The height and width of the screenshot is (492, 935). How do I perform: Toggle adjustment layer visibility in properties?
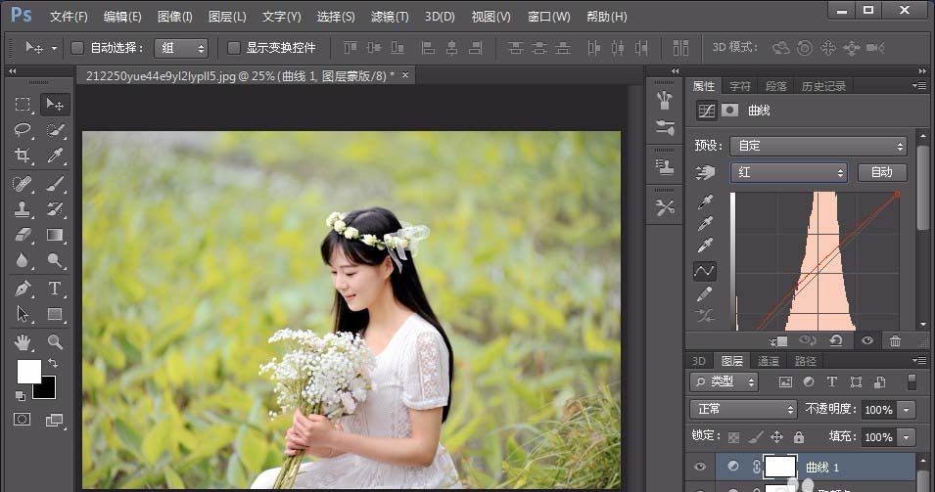(867, 340)
